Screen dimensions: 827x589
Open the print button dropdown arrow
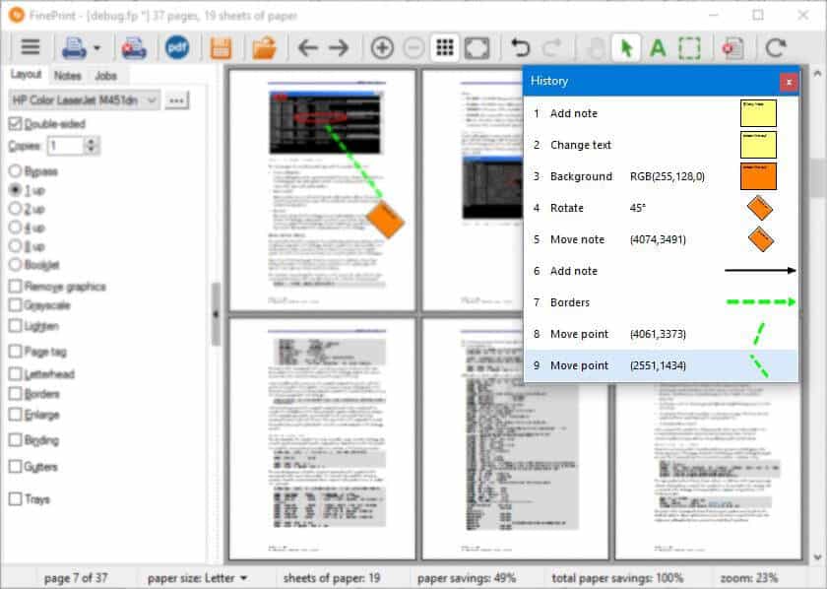(97, 48)
